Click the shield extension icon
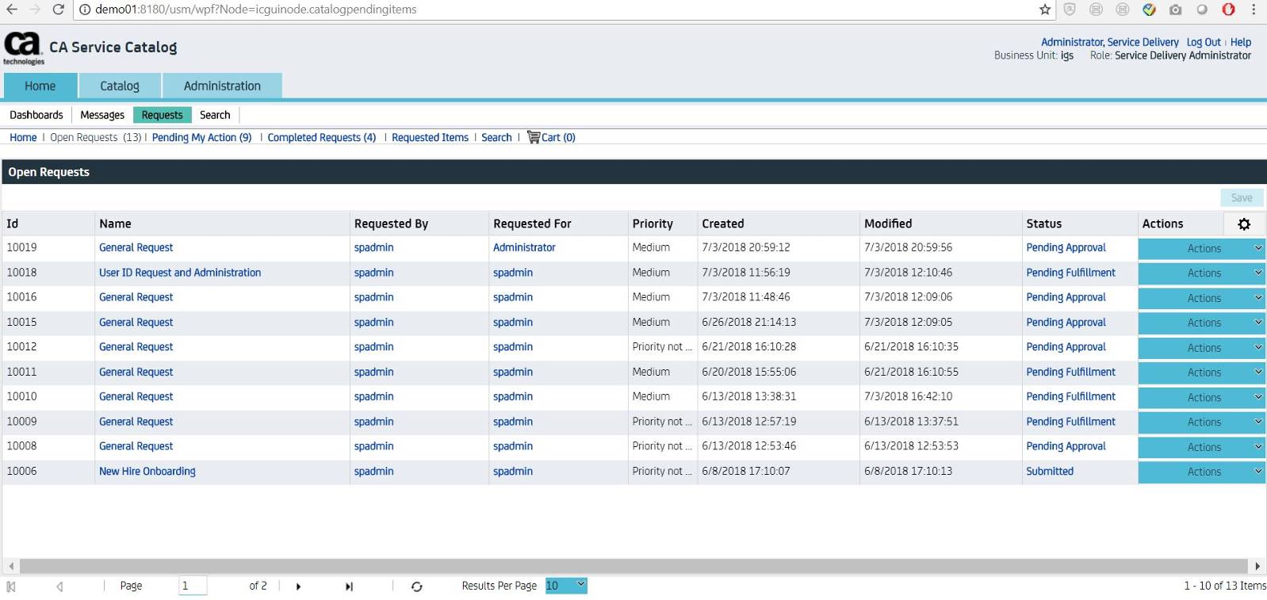This screenshot has height=600, width=1267. (x=1070, y=10)
